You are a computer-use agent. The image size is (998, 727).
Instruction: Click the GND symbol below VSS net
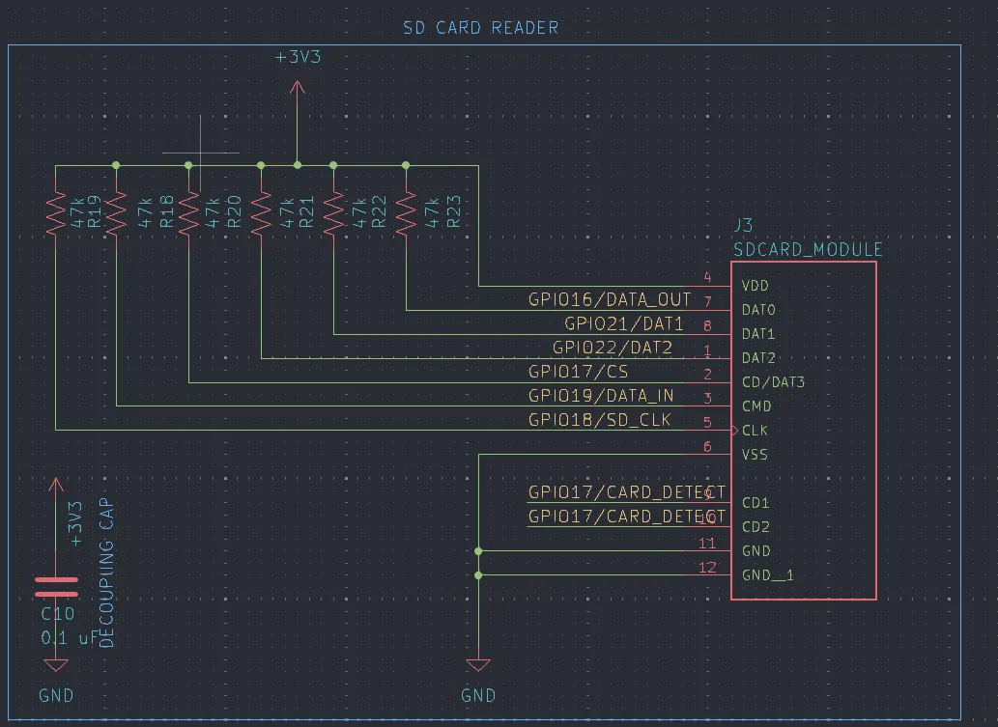coord(478,666)
